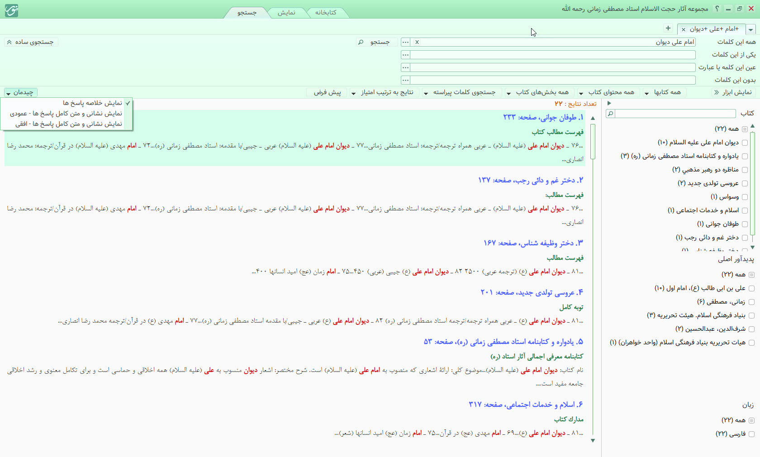The width and height of the screenshot is (760, 457).
Task: Switch to the کتابخانه tab
Action: click(x=326, y=13)
